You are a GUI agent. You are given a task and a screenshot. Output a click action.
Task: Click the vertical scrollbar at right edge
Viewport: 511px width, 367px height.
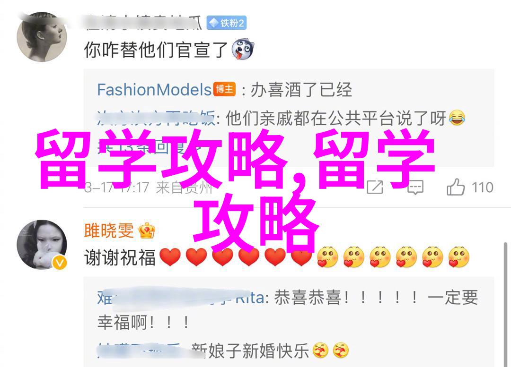pyautogui.click(x=505, y=304)
